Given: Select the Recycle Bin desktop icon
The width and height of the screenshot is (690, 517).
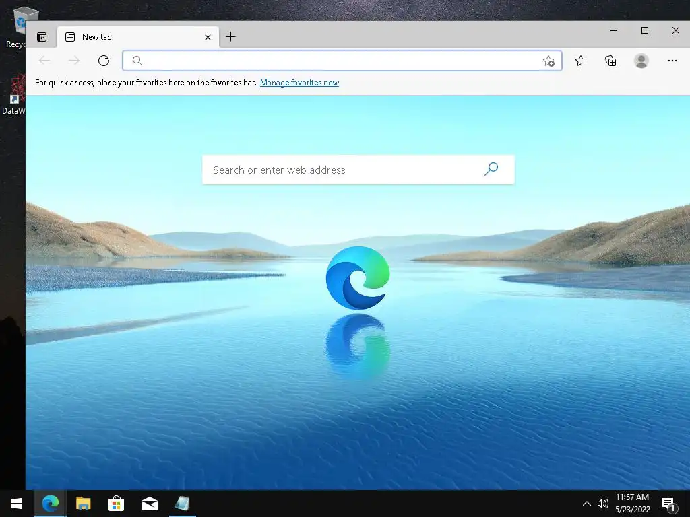Looking at the screenshot, I should [15, 28].
